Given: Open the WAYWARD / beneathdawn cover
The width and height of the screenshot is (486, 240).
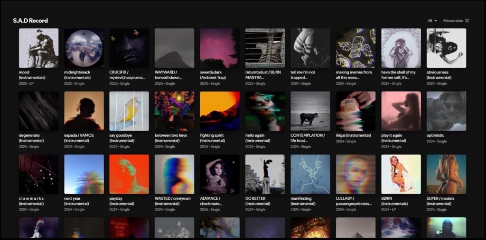Looking at the screenshot, I should (x=175, y=48).
